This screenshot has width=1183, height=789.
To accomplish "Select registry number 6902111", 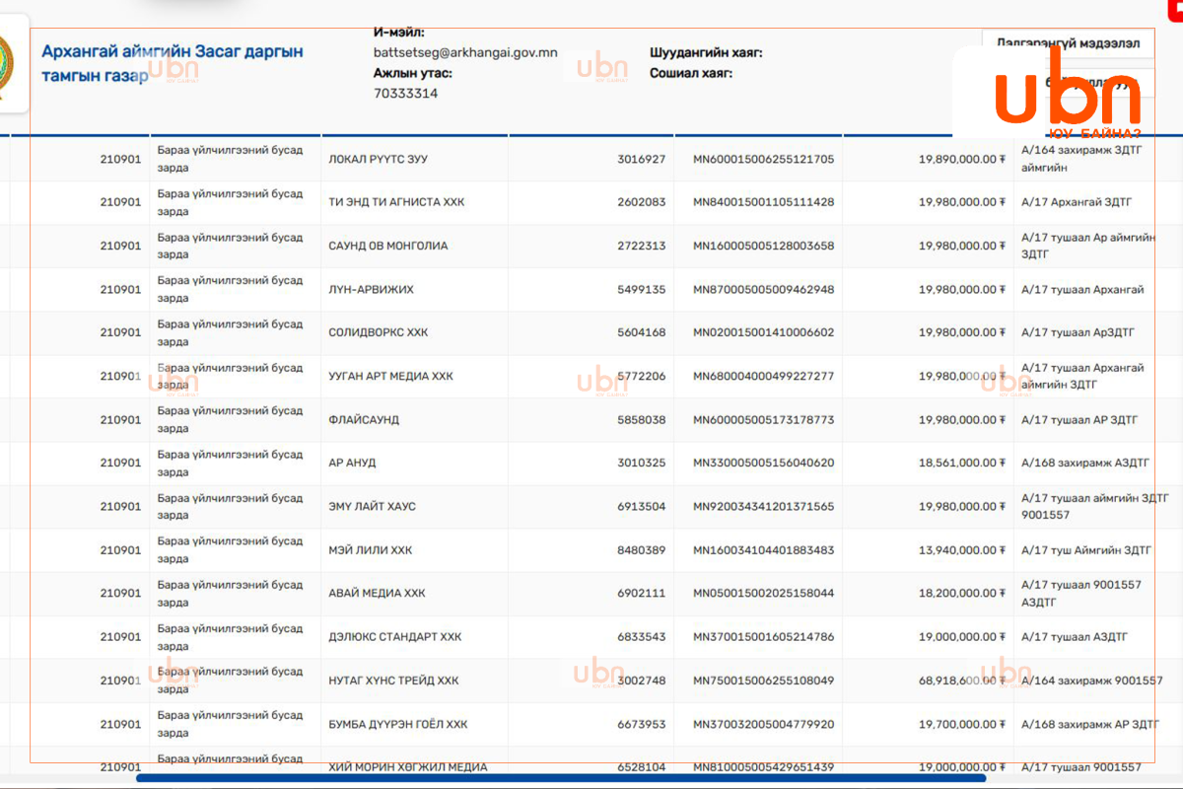I will pyautogui.click(x=642, y=593).
